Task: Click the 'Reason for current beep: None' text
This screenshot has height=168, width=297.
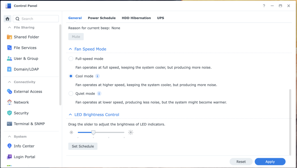Action: coord(94,28)
